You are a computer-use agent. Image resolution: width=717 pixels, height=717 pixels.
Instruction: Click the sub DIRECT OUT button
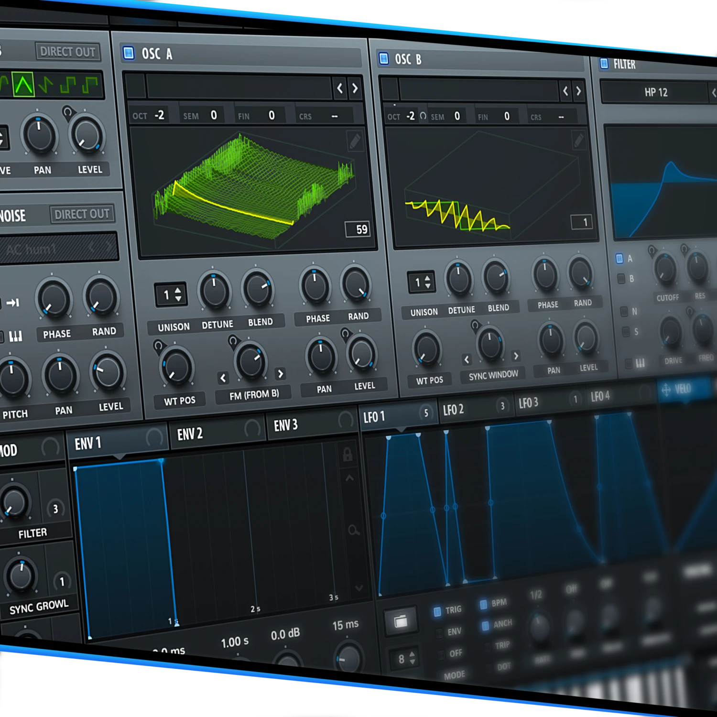[x=68, y=52]
